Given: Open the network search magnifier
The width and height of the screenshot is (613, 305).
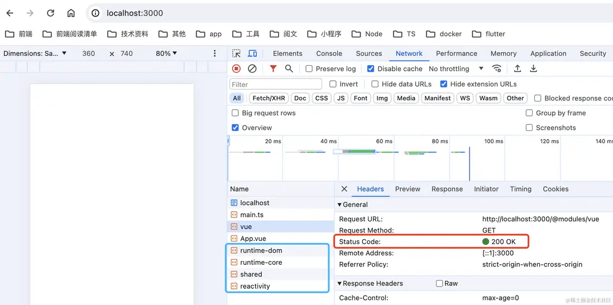Looking at the screenshot, I should click(289, 69).
